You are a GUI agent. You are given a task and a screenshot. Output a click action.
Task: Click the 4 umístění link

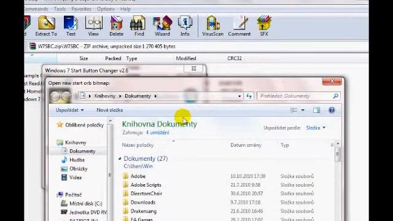click(157, 133)
